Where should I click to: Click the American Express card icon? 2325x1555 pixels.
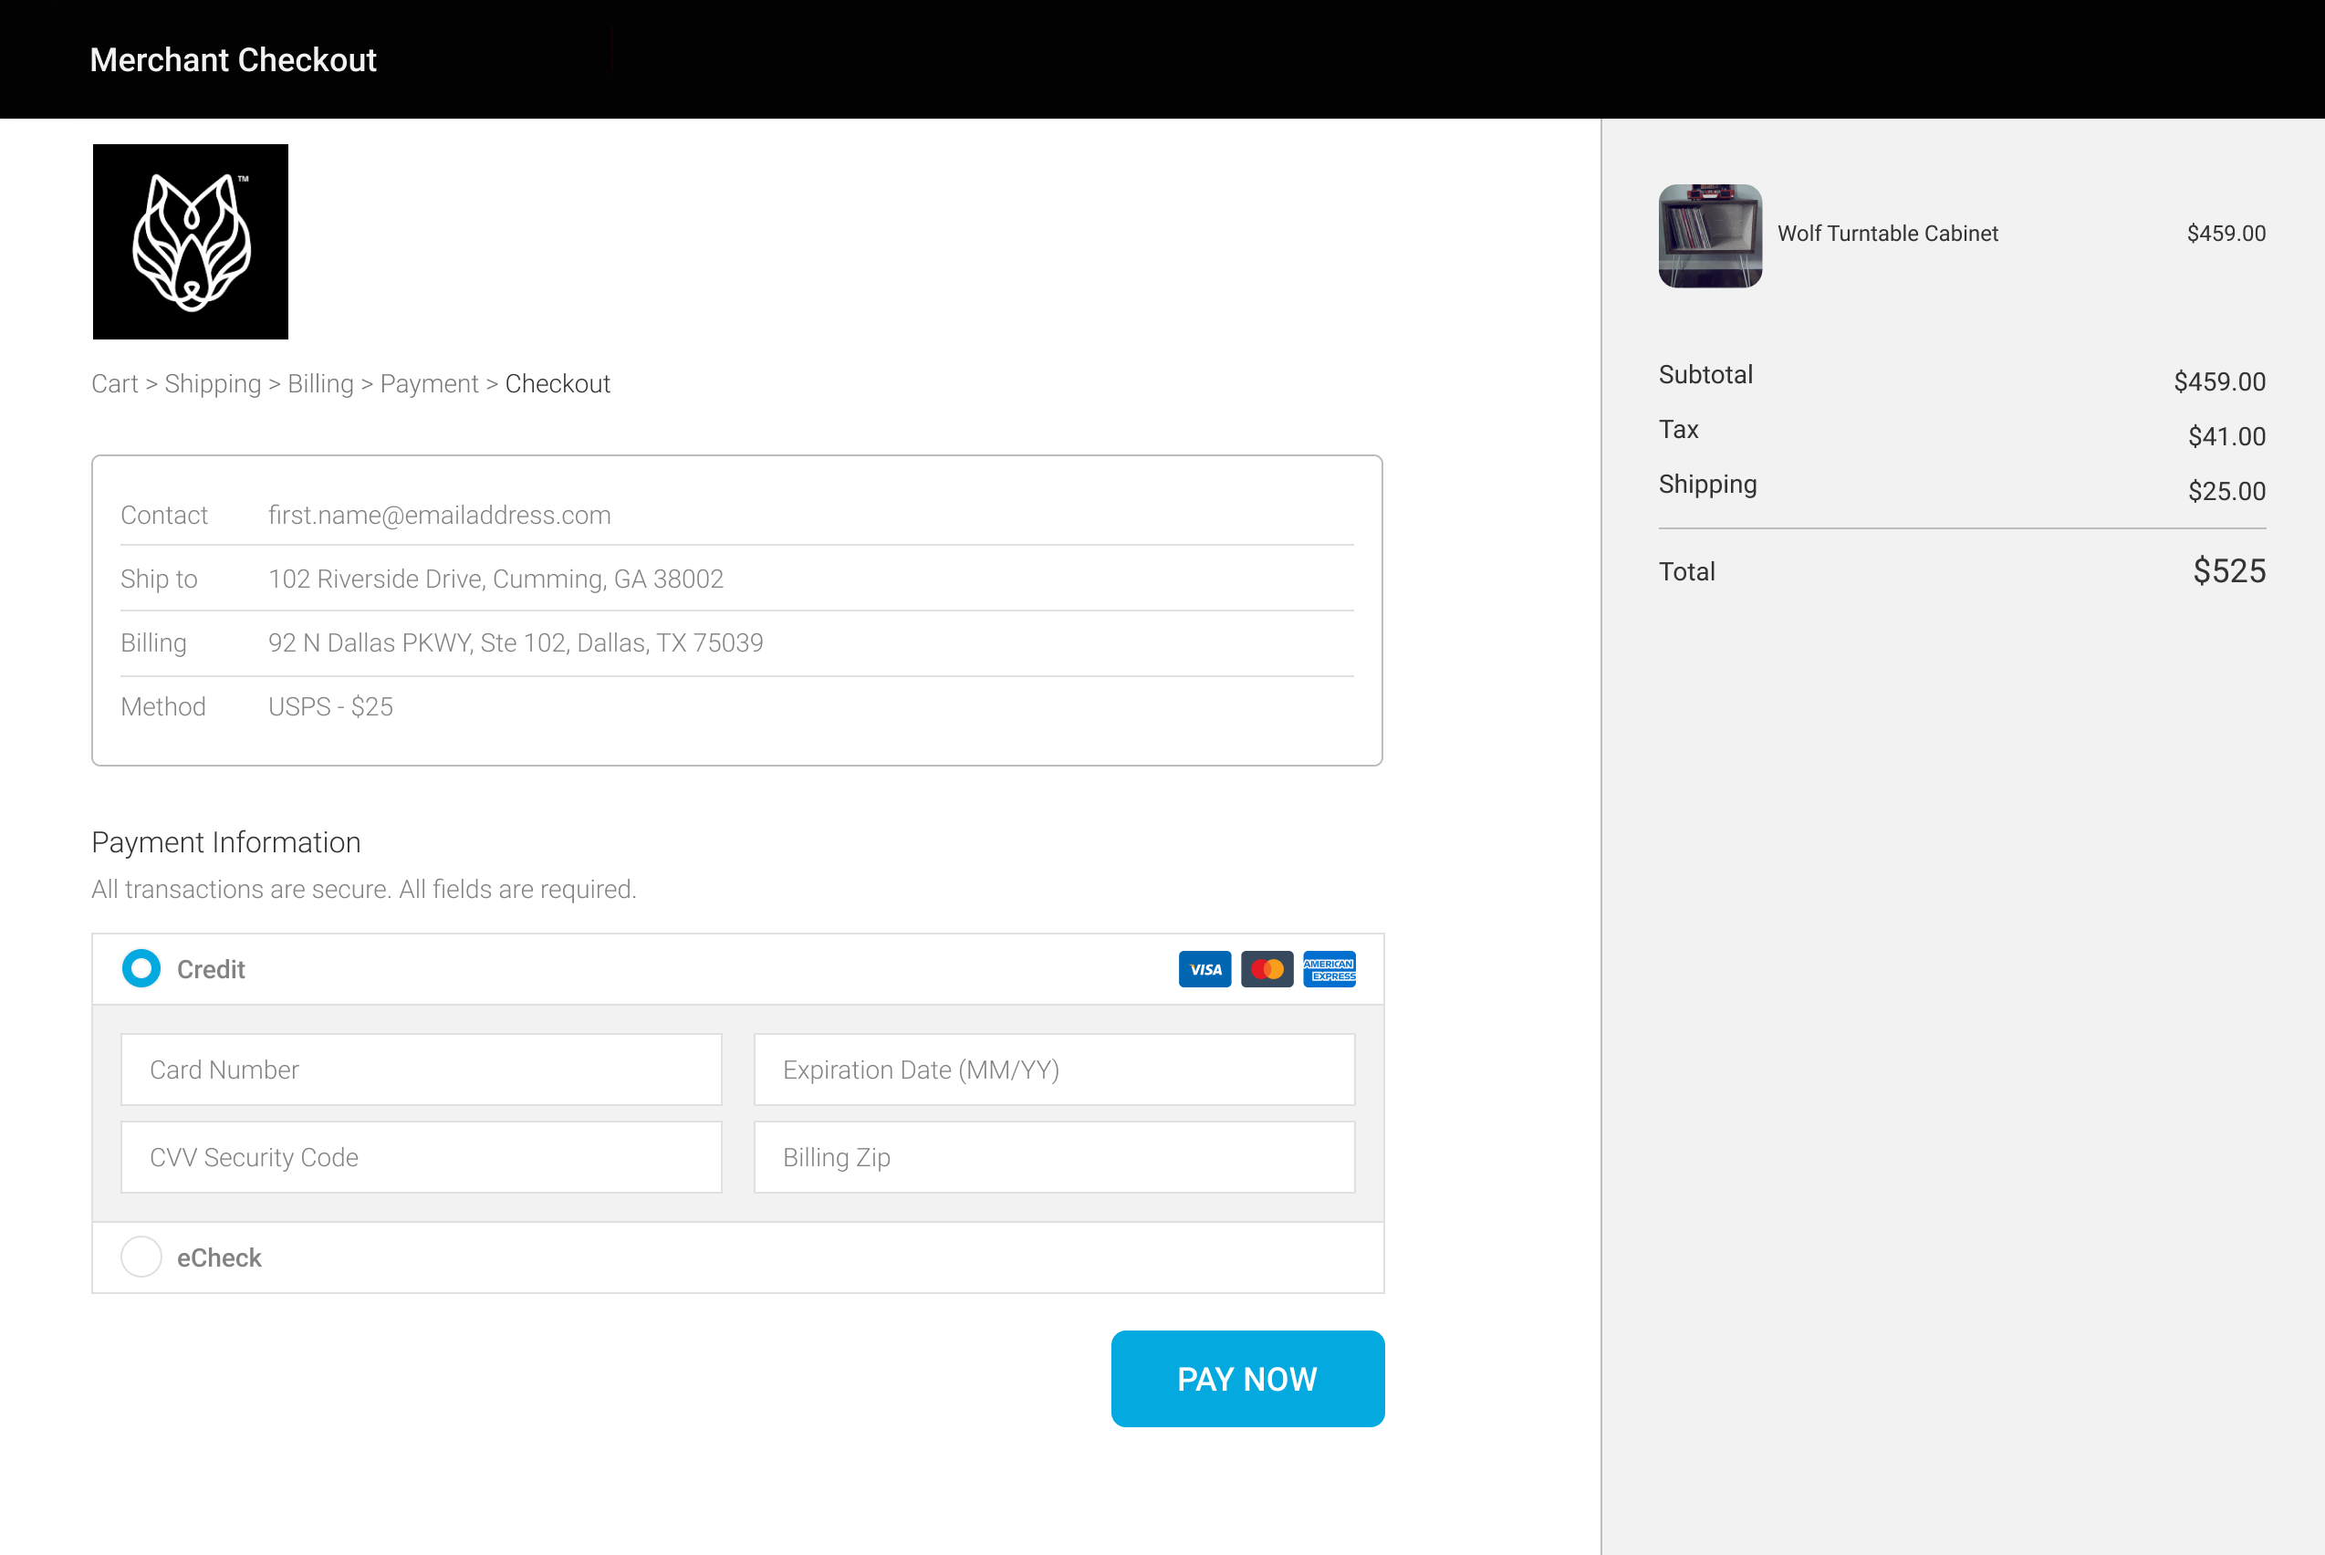[x=1329, y=969]
